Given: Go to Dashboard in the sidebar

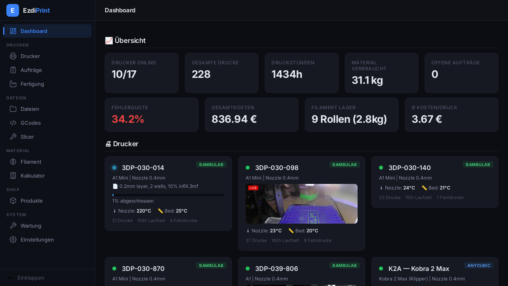Looking at the screenshot, I should tap(48, 31).
